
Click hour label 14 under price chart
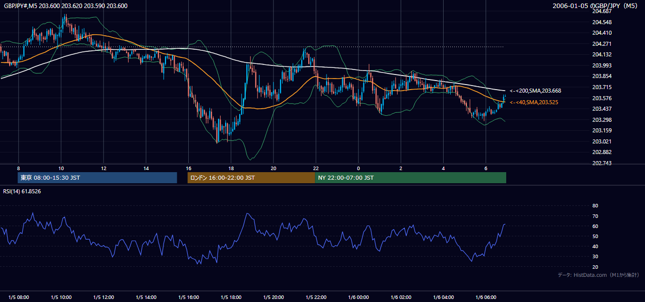pos(146,168)
